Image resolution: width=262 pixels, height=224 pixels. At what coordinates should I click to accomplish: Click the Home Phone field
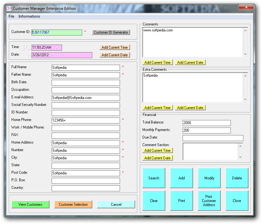[86, 120]
